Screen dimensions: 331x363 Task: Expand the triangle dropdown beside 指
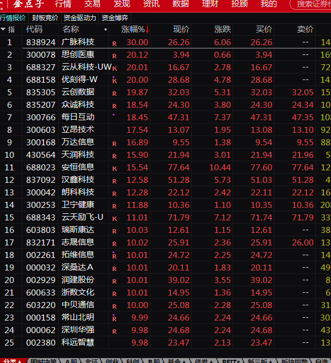3,29
